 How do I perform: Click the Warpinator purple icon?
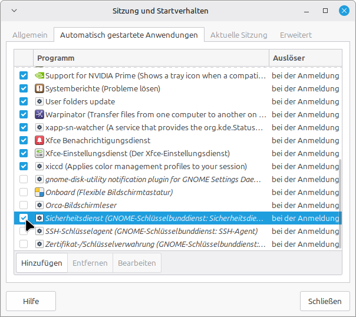(39, 114)
